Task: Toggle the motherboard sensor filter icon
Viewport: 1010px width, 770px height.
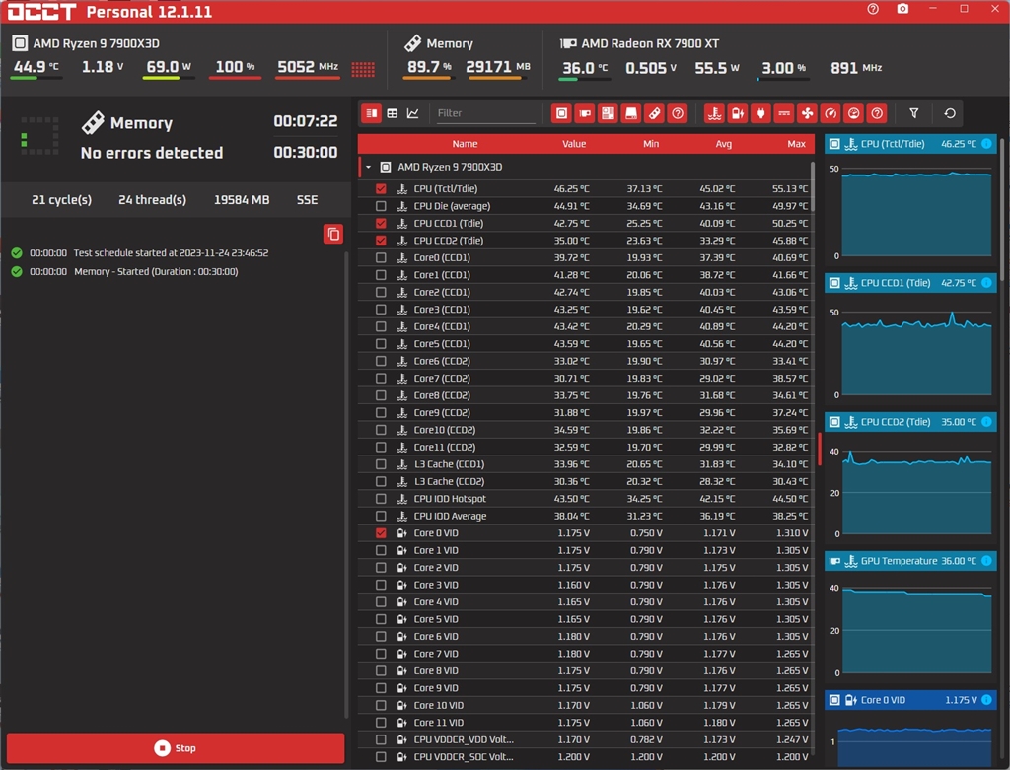Action: (608, 113)
